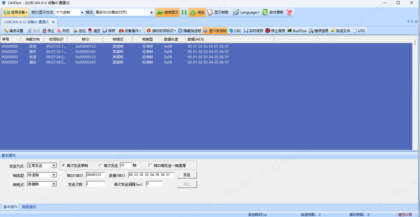Click the 序号 column header
Image resolution: width=420 pixels, height=217 pixels.
click(10, 39)
